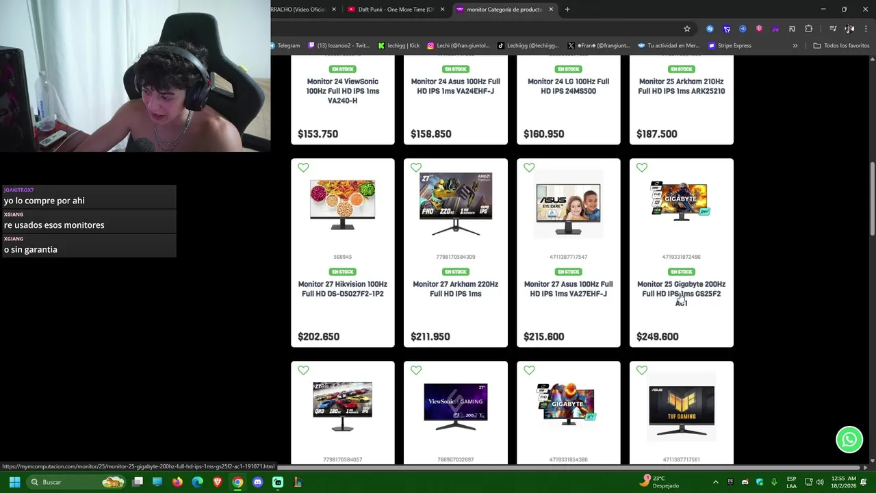Add Gigabyte GS25F2 monitor to favorites heart
Image resolution: width=876 pixels, height=493 pixels.
click(x=642, y=168)
